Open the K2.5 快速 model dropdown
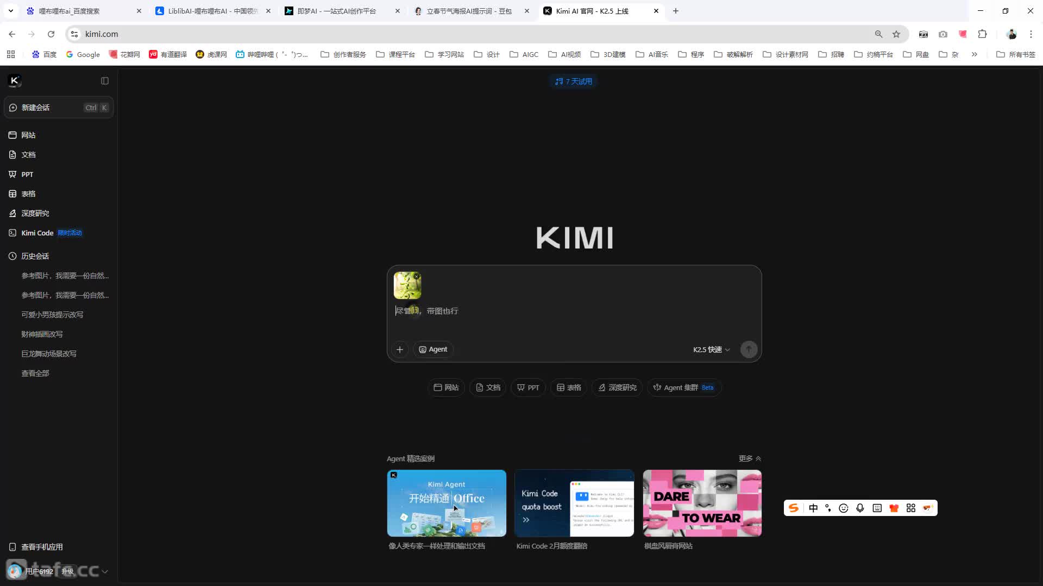Image resolution: width=1043 pixels, height=586 pixels. click(x=711, y=349)
